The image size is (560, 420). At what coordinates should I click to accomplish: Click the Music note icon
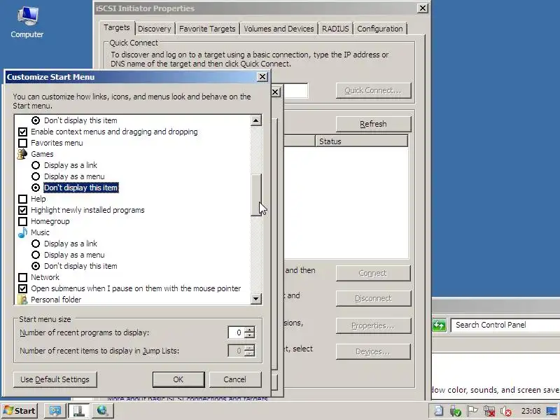(x=22, y=232)
